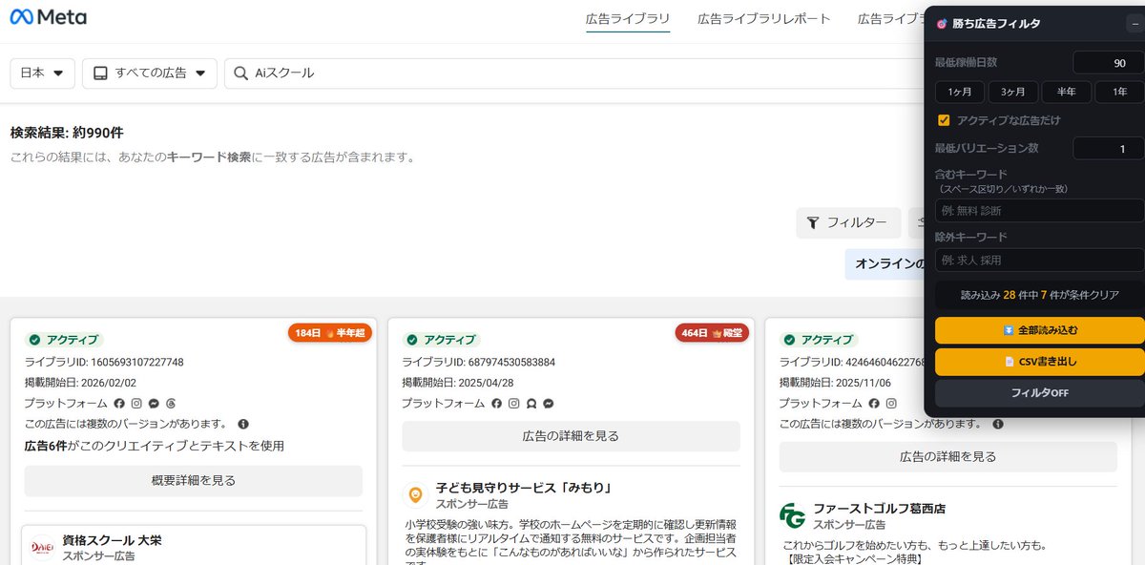The width and height of the screenshot is (1145, 565).
Task: Click 広告の詳細を見る in the ファーストゴルフ card
Action: tap(948, 457)
